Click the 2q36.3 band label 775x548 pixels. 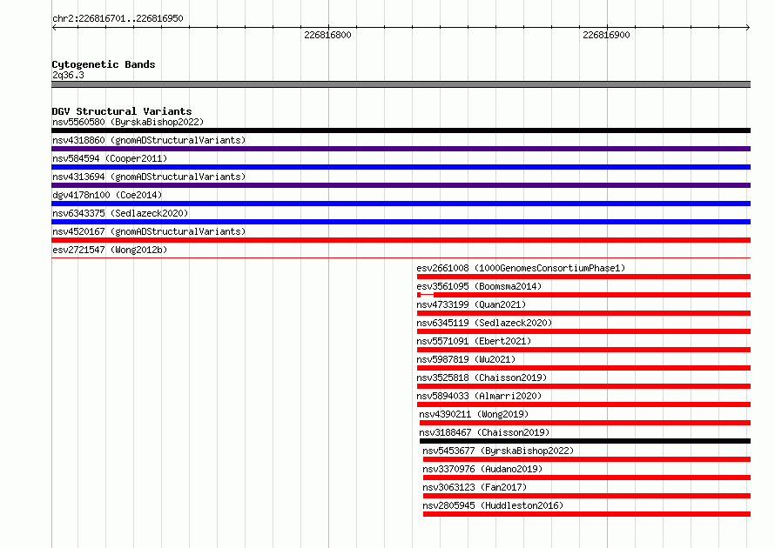[68, 75]
